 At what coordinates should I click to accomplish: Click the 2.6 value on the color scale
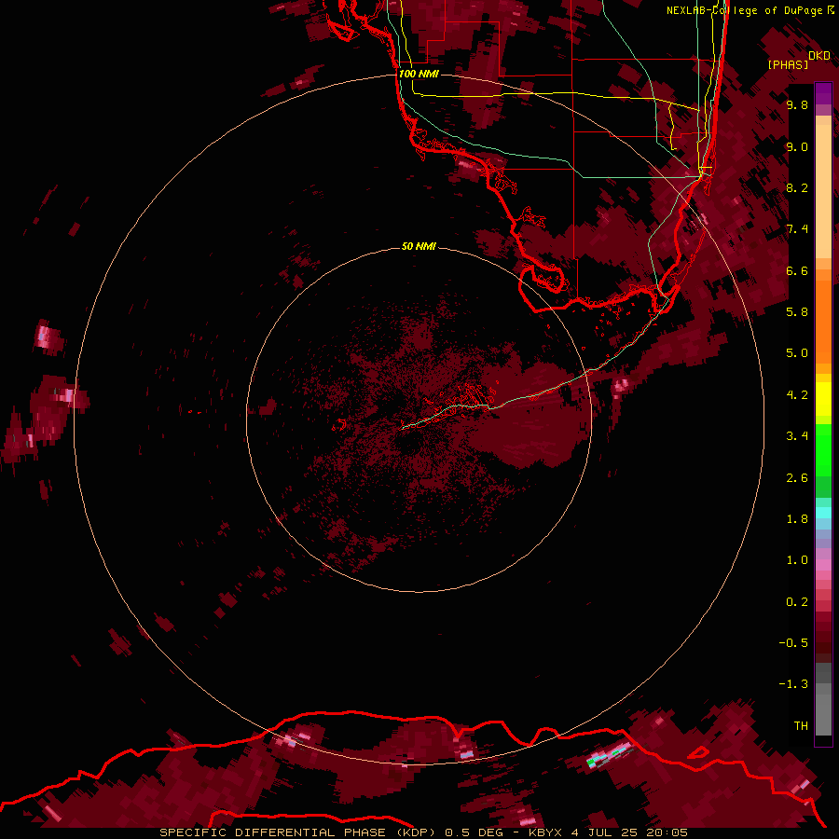(797, 478)
